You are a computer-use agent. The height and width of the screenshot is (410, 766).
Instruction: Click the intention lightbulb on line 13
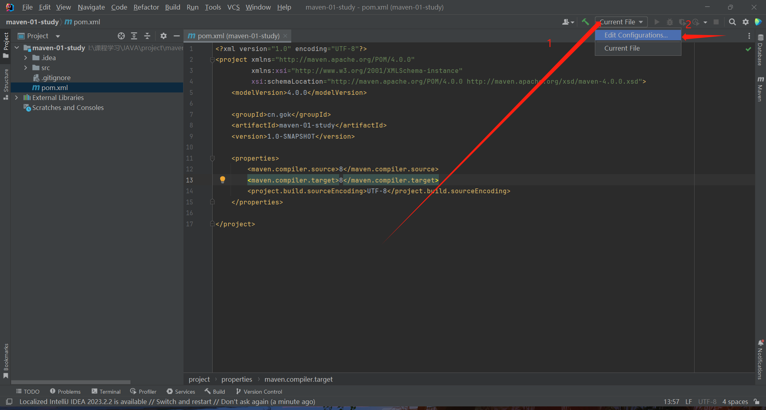click(223, 180)
